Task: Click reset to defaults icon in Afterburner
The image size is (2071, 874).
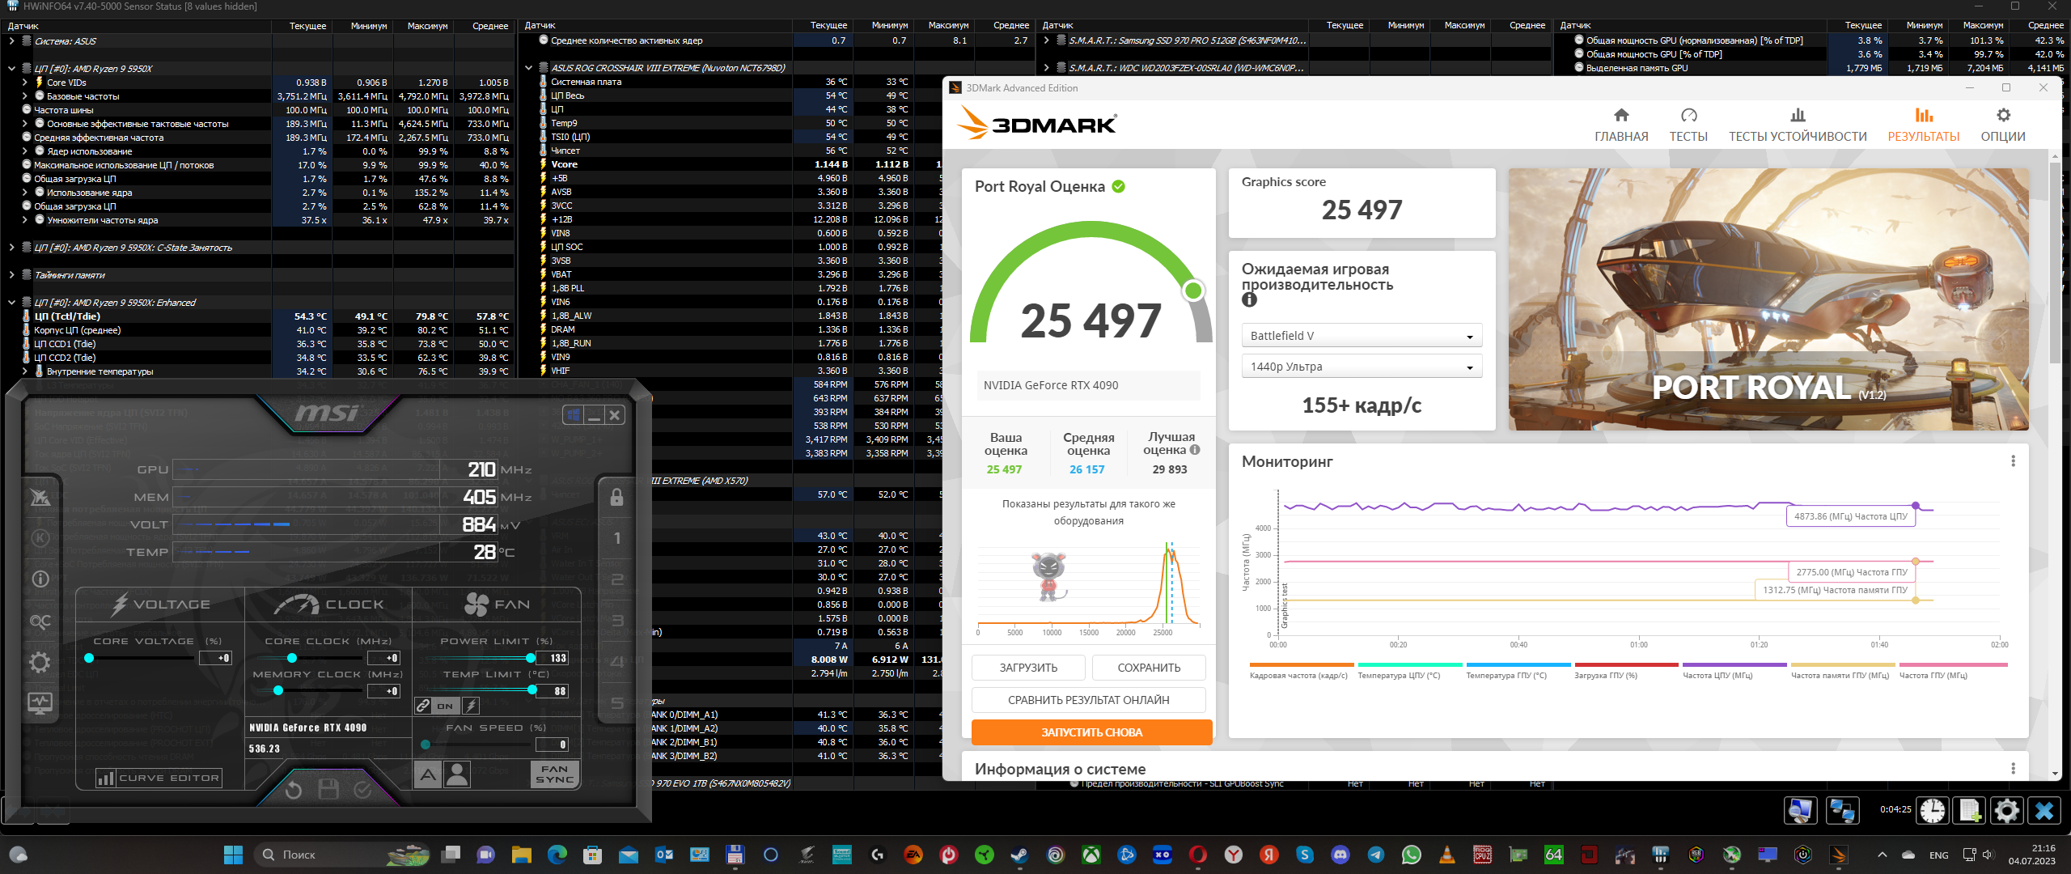Action: pos(294,789)
